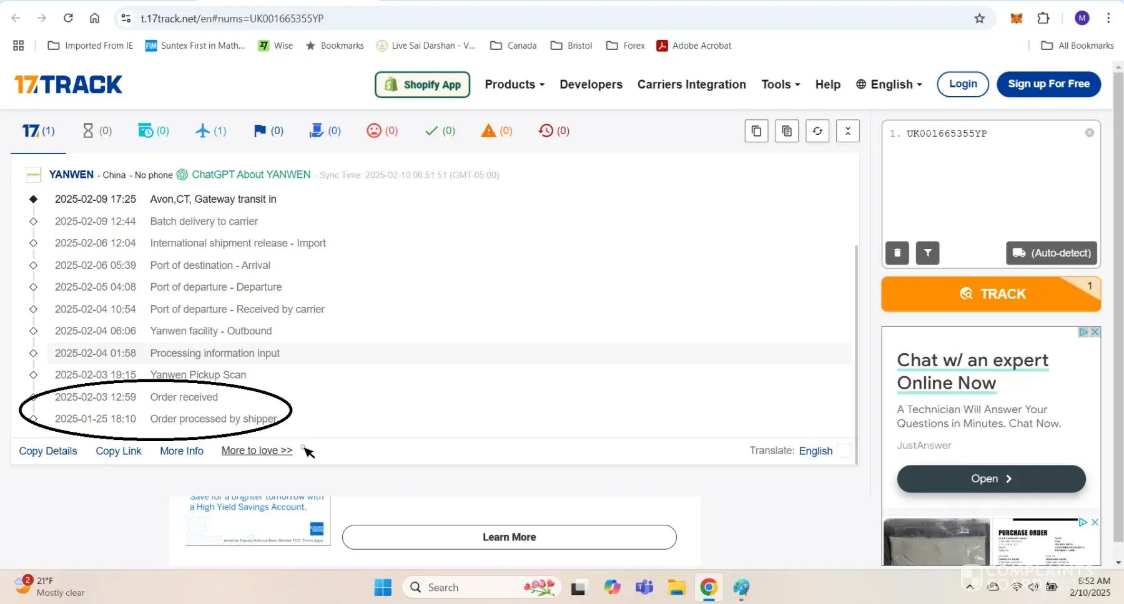The width and height of the screenshot is (1124, 604).
Task: Clear the tracking number with the X icon
Action: (x=1089, y=133)
